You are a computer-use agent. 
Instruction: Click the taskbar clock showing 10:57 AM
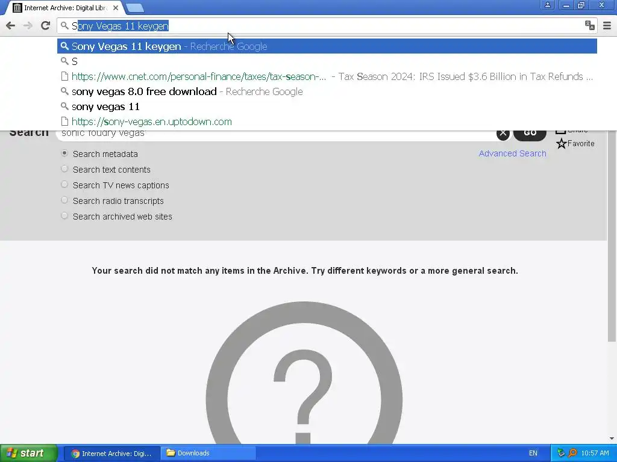[x=595, y=454]
